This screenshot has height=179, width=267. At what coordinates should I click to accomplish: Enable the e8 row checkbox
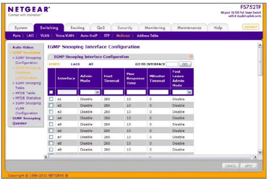(51, 143)
